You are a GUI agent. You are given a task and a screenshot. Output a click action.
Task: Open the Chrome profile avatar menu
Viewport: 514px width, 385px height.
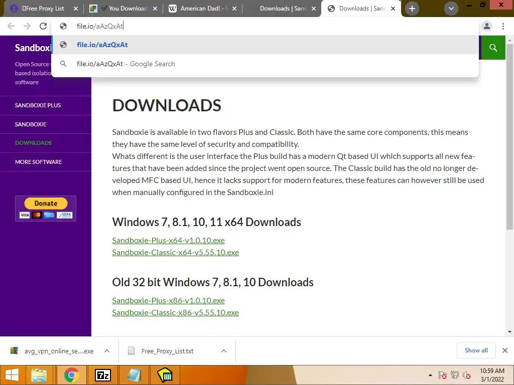(x=487, y=26)
